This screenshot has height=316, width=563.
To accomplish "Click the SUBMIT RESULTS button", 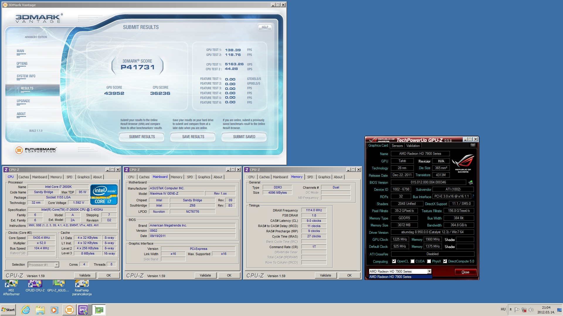I will 142,137.
